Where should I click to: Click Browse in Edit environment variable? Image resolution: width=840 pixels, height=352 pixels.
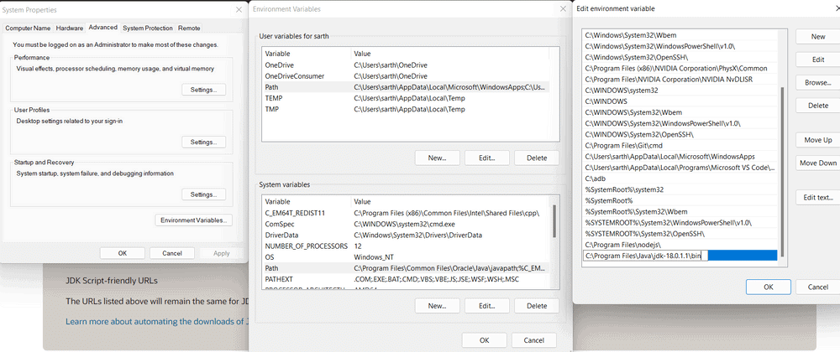pos(817,83)
